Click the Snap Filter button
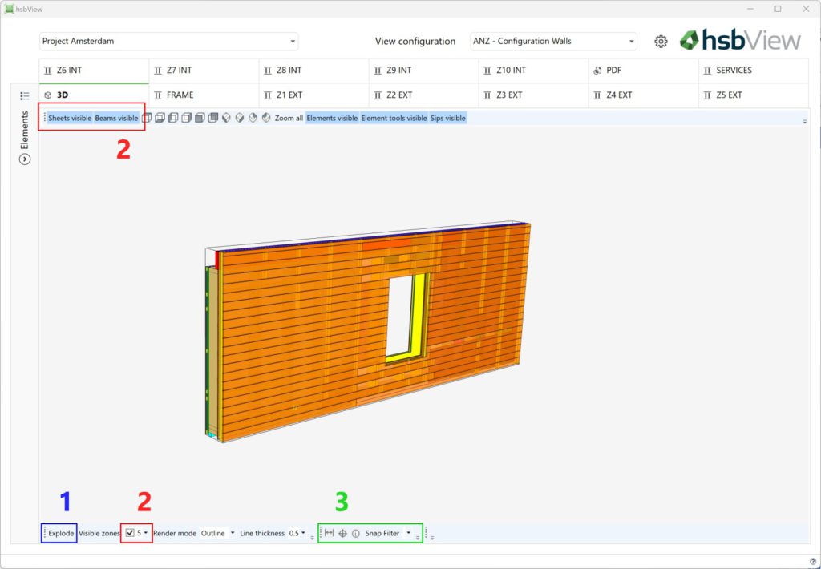The height and width of the screenshot is (569, 821). point(382,533)
